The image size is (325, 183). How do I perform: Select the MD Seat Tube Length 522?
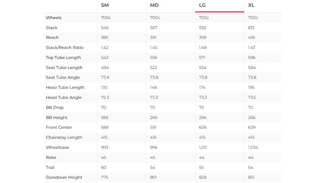[x=154, y=68]
